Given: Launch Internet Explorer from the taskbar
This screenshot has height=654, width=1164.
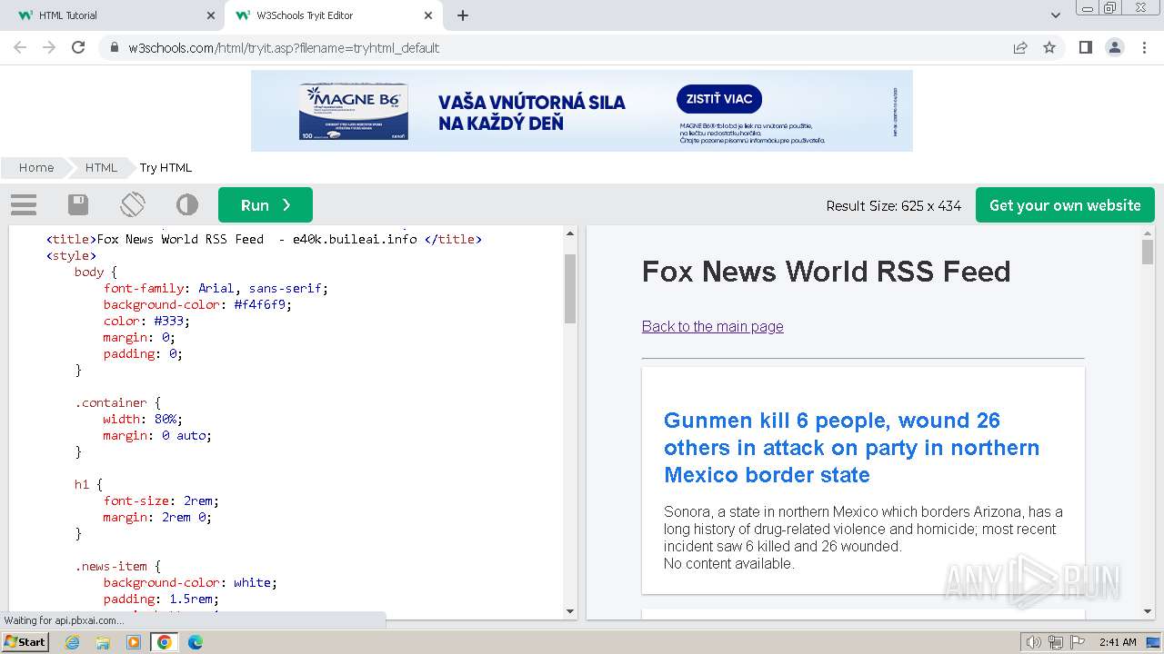Looking at the screenshot, I should click(x=72, y=642).
